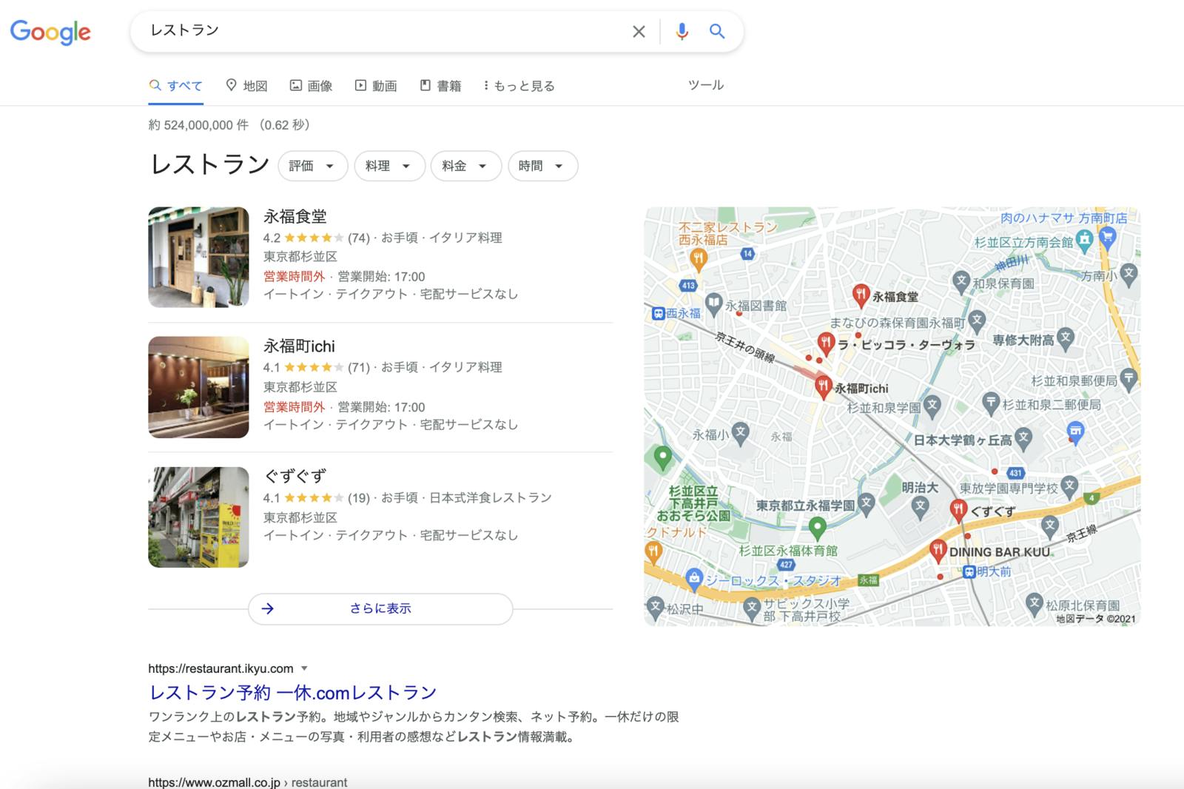Expand the dropdown arrow beside restaurant.ikyu.com
This screenshot has width=1184, height=789.
(x=304, y=668)
